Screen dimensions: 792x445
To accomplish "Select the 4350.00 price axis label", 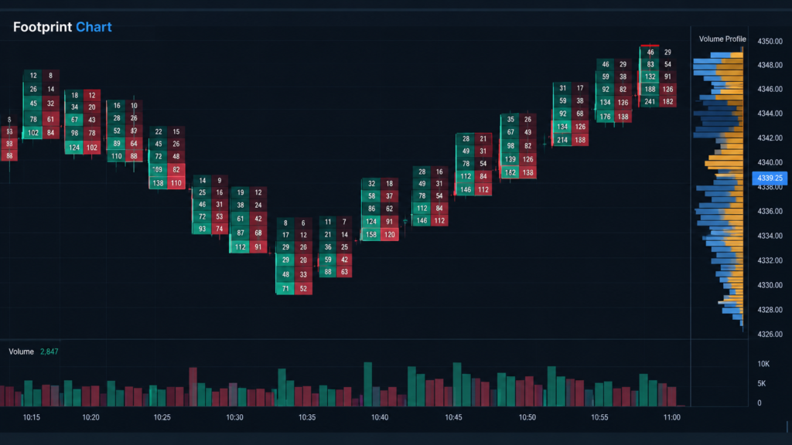I will (770, 42).
